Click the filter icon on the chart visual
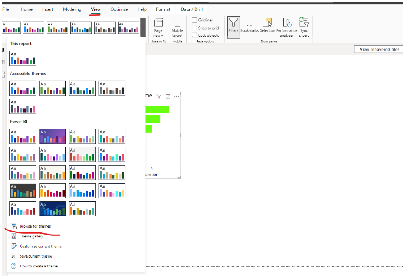The image size is (415, 276). click(159, 96)
